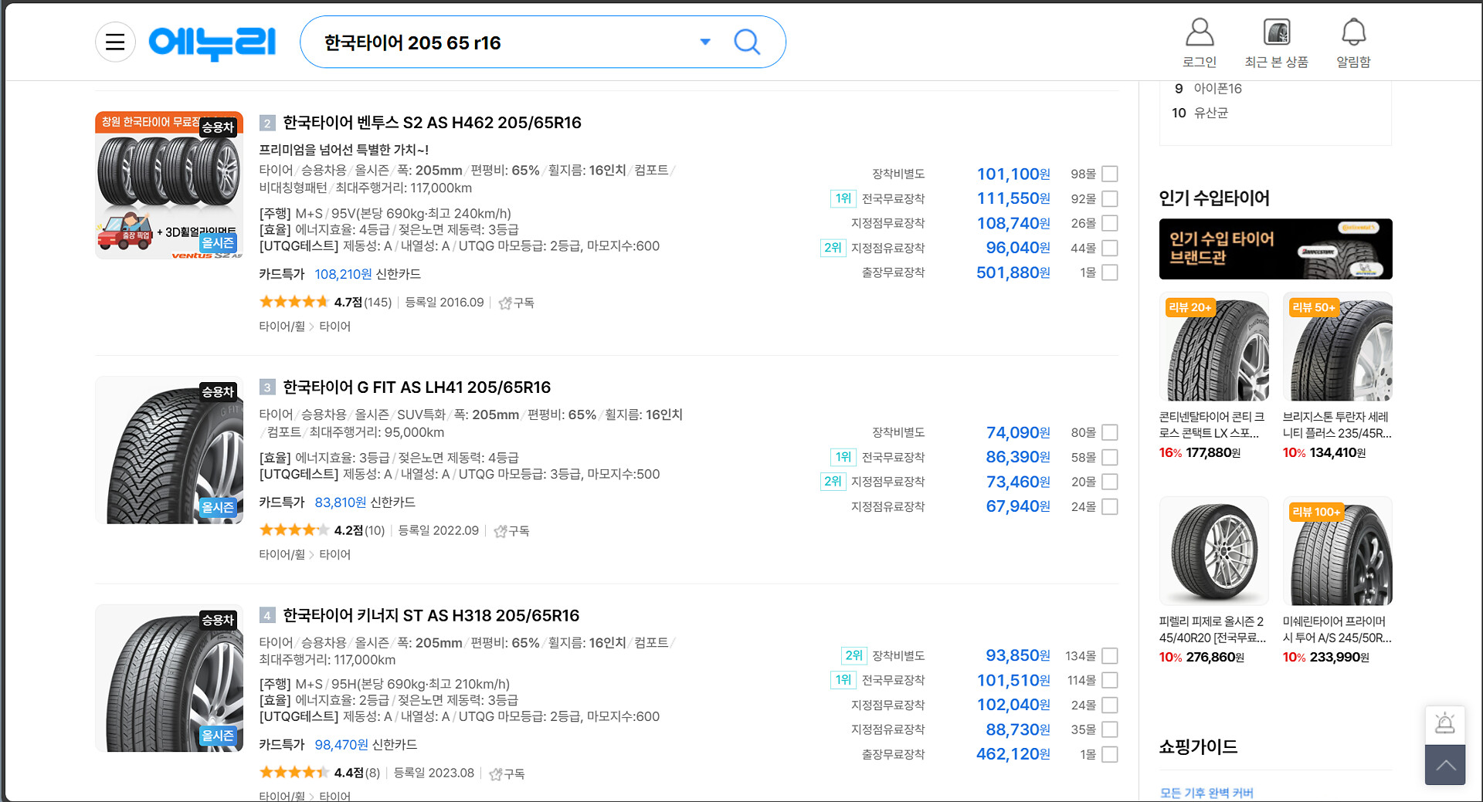Open 타이어 breadcrumb under G FIT AS
This screenshot has height=802, width=1483.
click(335, 555)
